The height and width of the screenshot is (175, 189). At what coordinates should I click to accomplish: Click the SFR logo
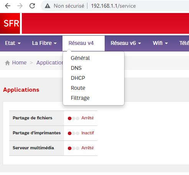[10, 23]
